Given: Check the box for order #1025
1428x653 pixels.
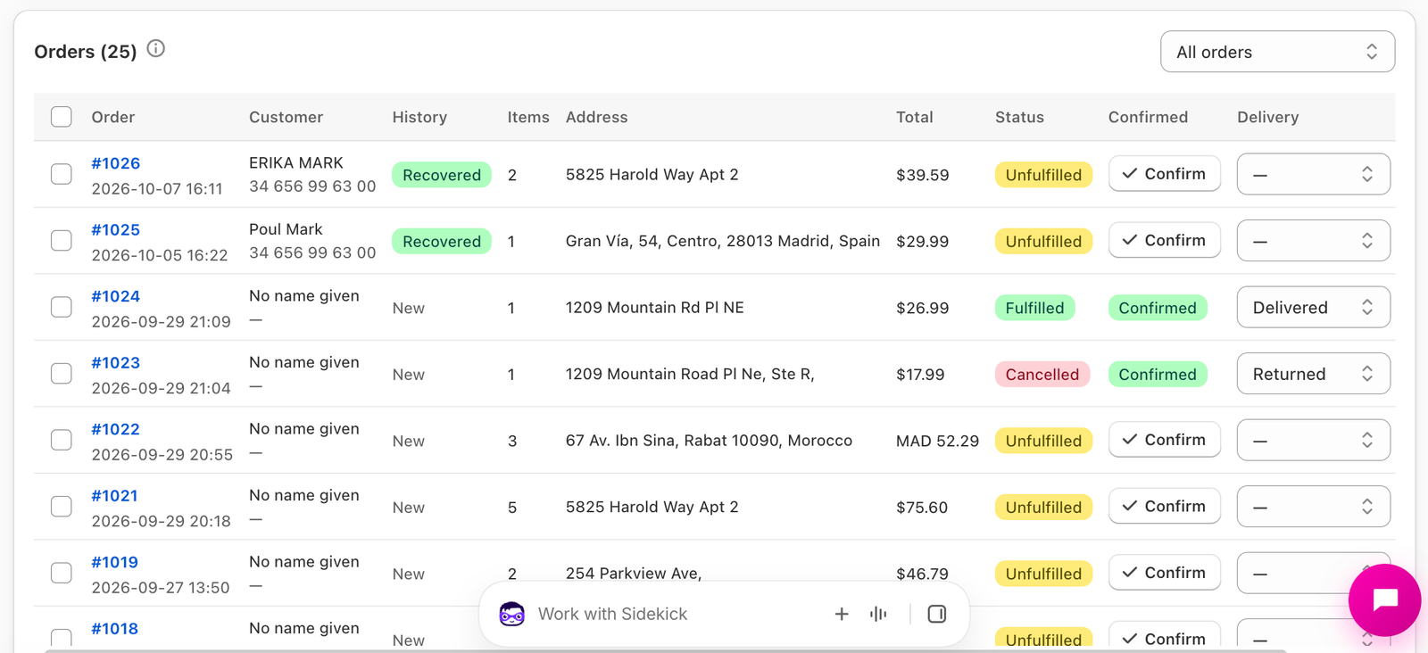Looking at the screenshot, I should (62, 241).
